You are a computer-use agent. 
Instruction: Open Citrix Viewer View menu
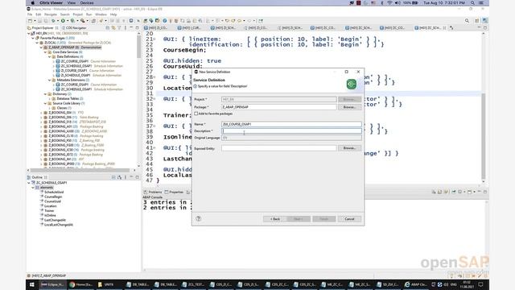(x=72, y=2)
